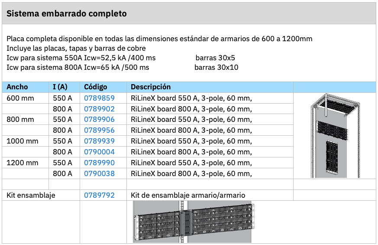The height and width of the screenshot is (245, 378).
Task: Open product code link 0789902
Action: pyautogui.click(x=99, y=109)
